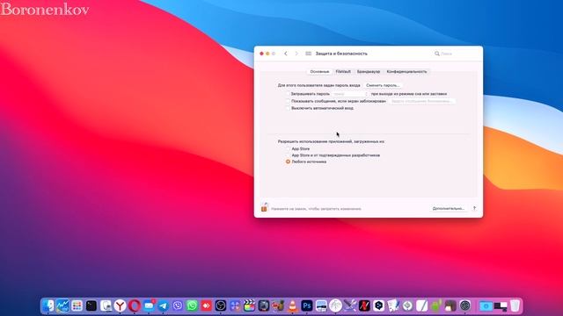This screenshot has width=563, height=316.
Task: Open Mail with the unread badge
Action: (149, 305)
